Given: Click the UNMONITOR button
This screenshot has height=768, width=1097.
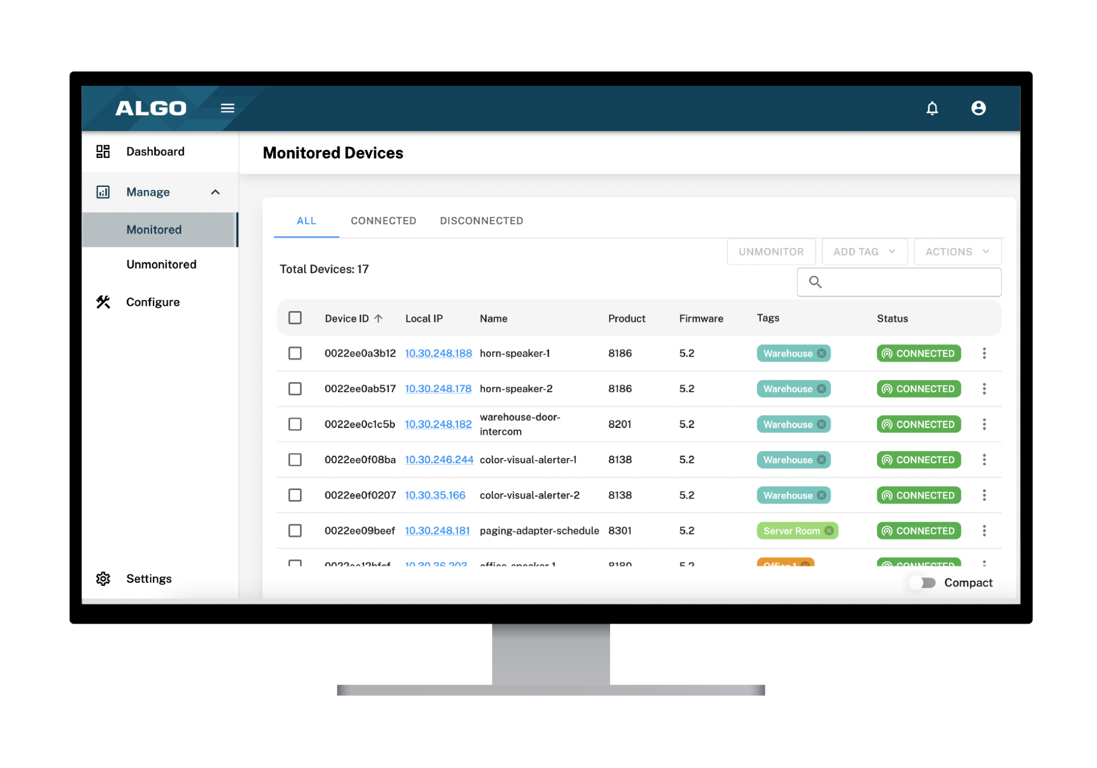Looking at the screenshot, I should 771,251.
